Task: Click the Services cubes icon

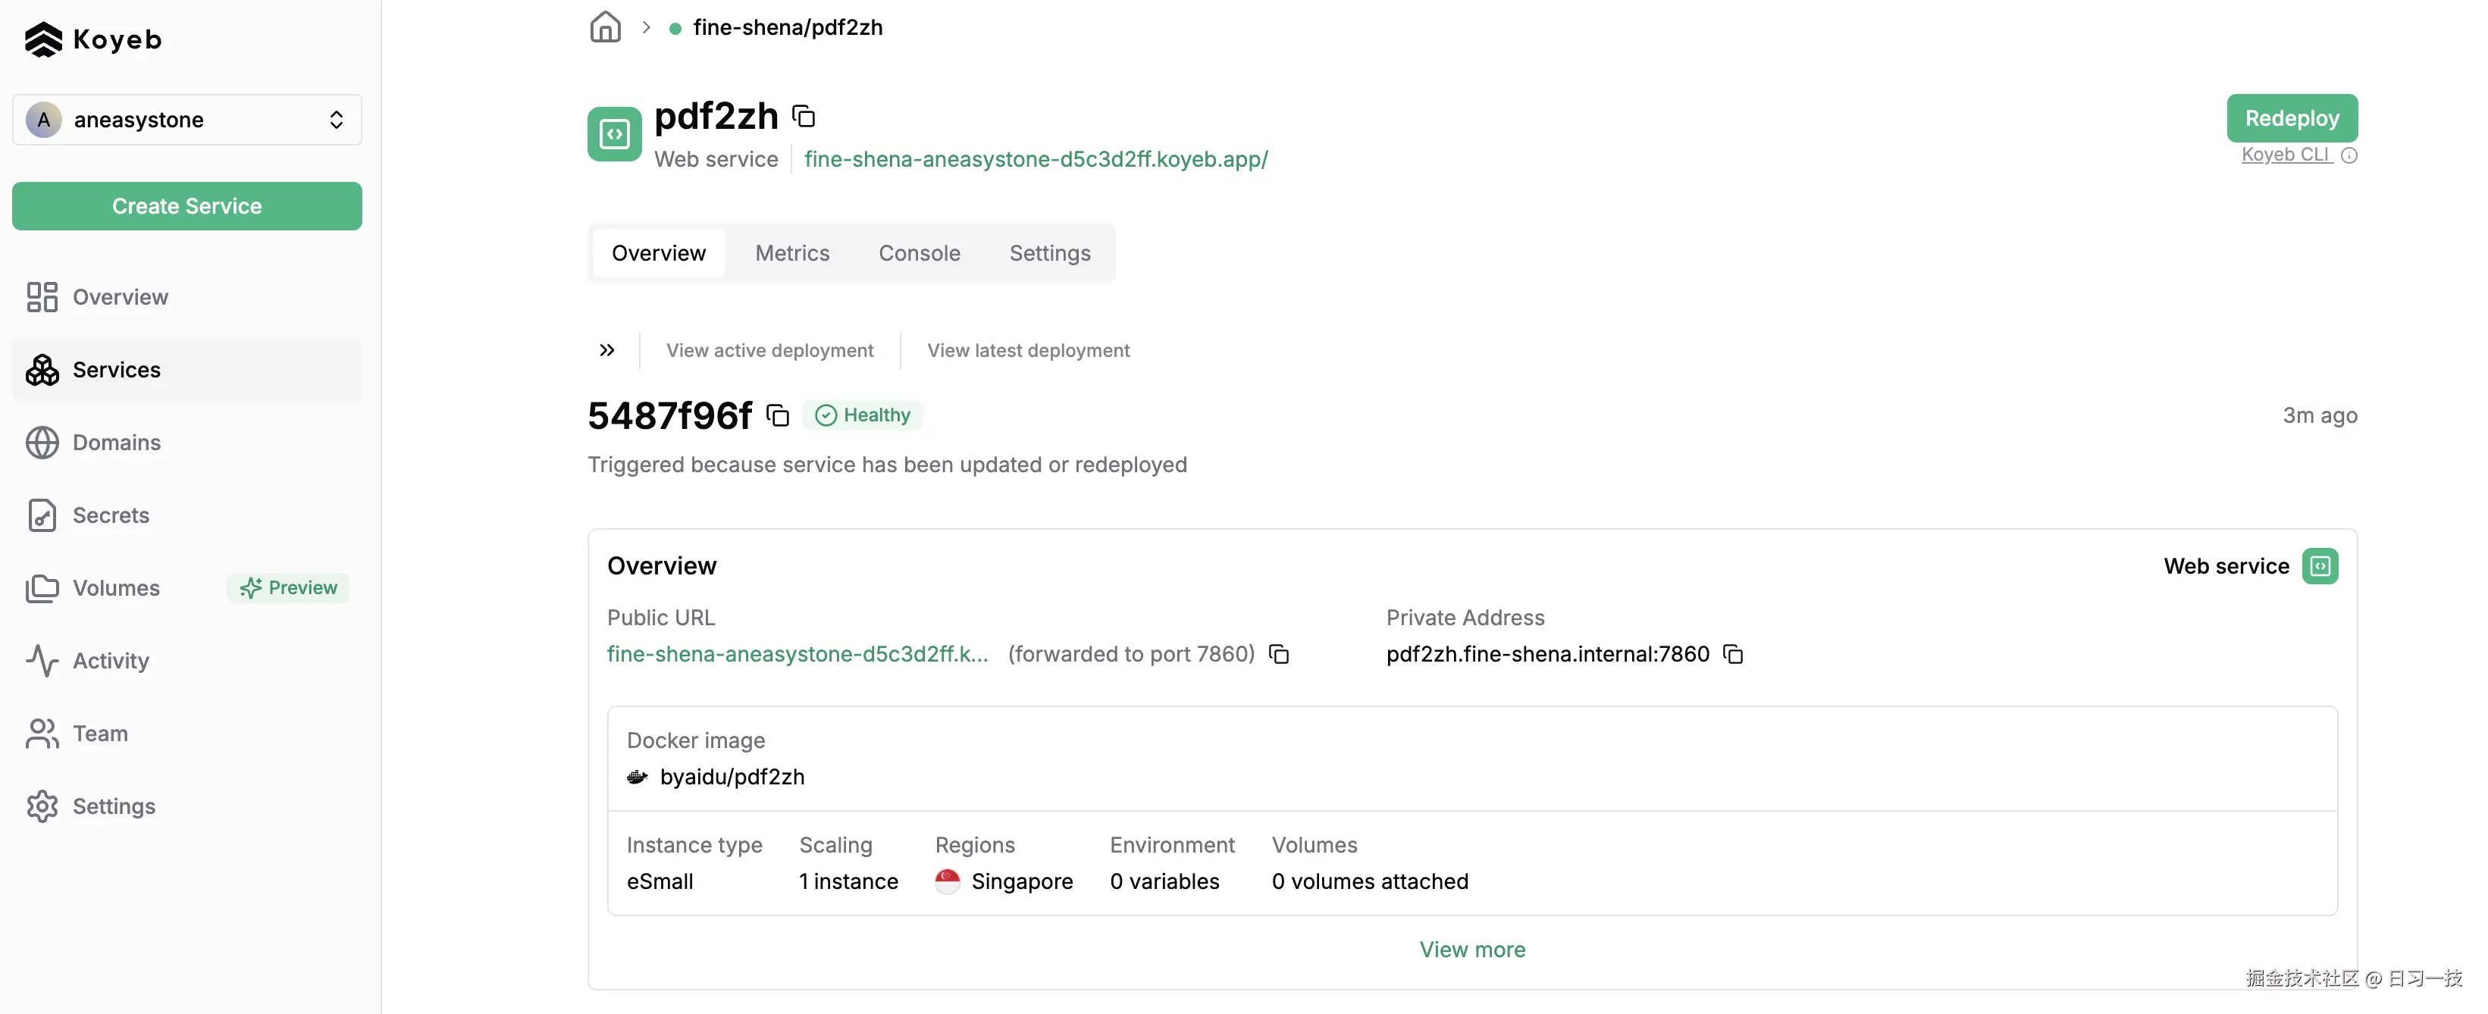Action: pos(42,370)
